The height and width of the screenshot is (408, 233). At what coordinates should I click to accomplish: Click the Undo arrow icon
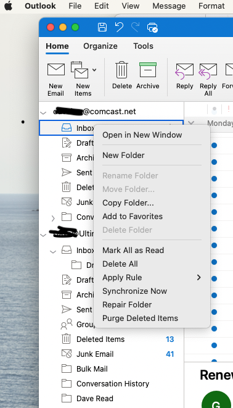119,27
